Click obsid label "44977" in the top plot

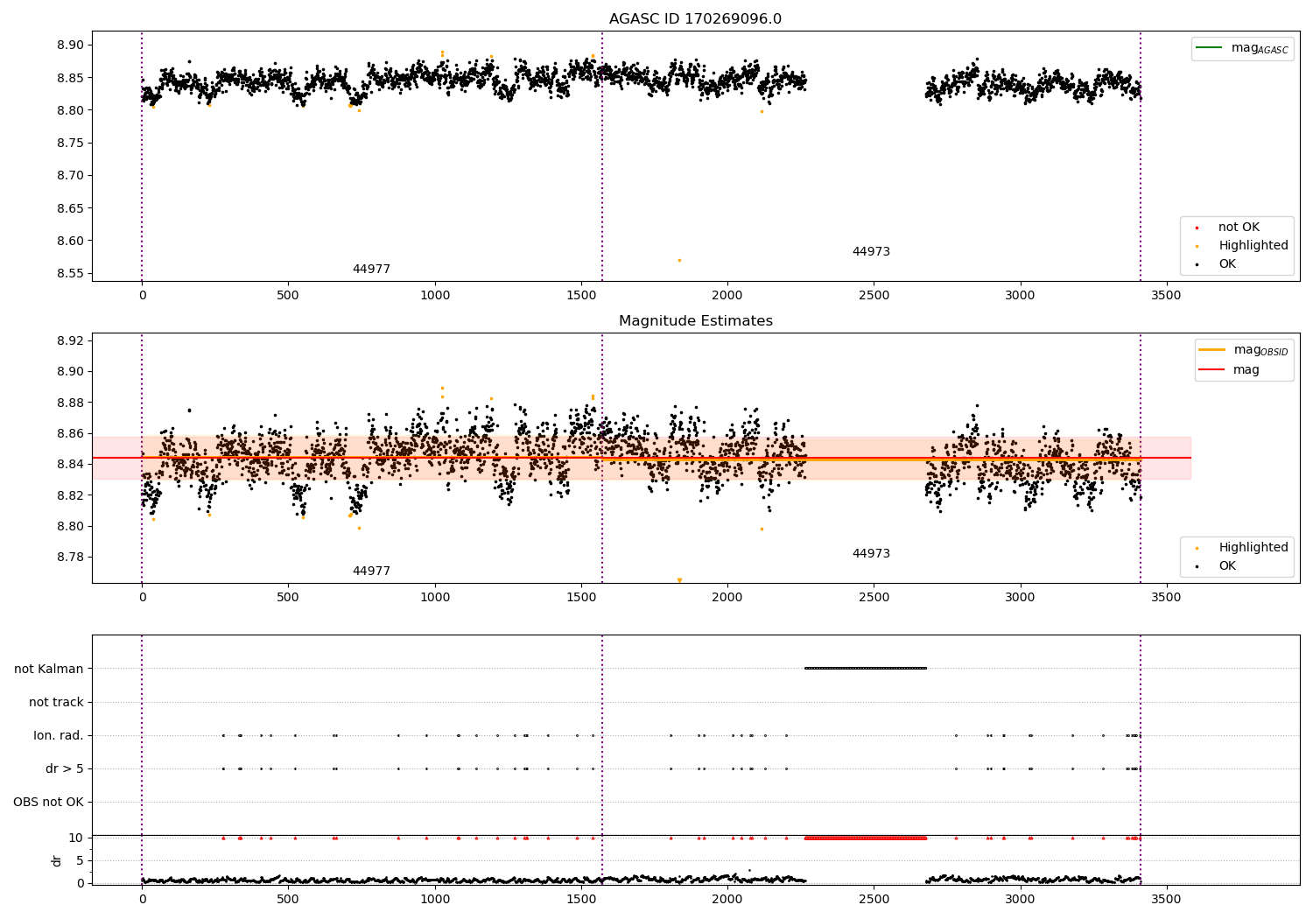pyautogui.click(x=371, y=270)
